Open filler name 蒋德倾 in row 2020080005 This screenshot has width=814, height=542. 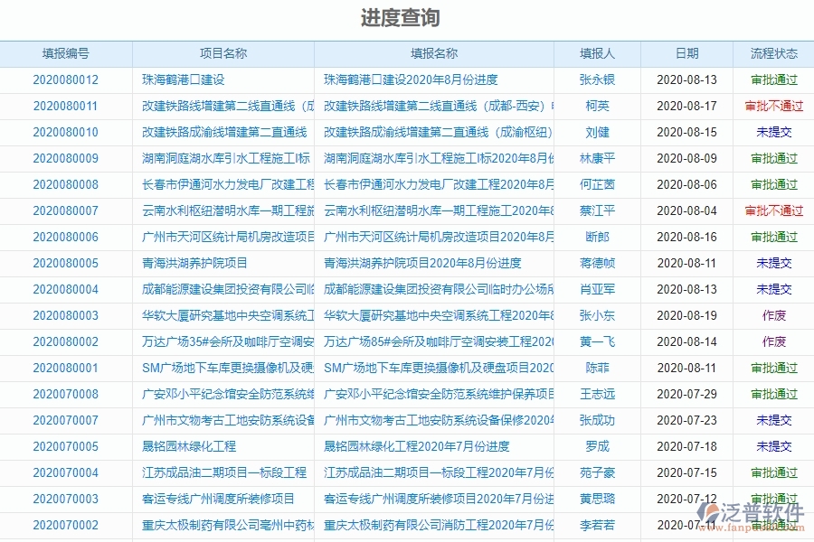(x=599, y=263)
